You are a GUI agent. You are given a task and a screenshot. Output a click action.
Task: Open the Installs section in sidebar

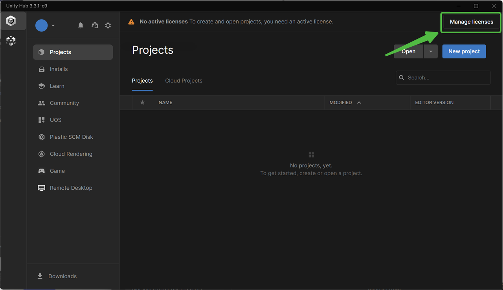tap(59, 69)
